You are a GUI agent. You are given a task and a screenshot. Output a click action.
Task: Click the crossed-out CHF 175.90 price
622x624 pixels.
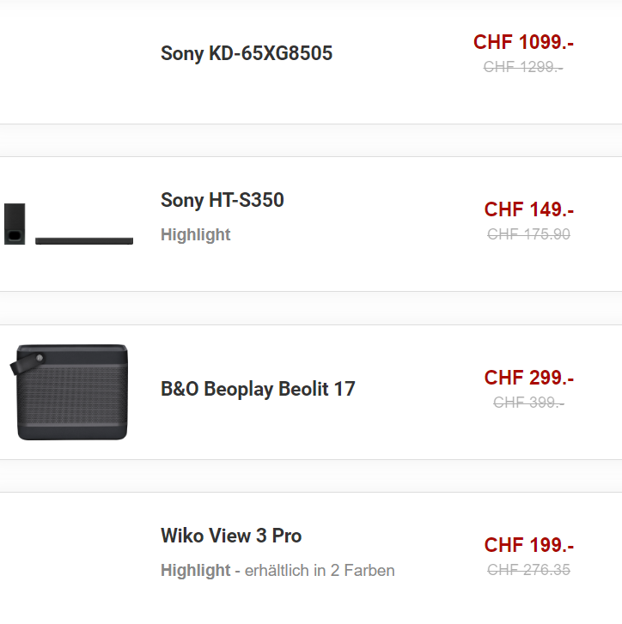pos(529,234)
